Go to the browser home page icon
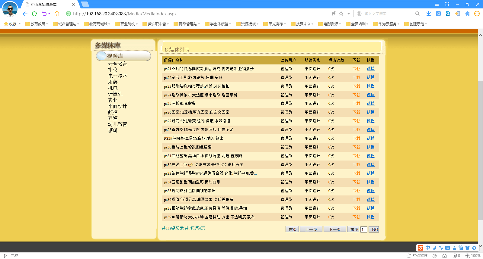The width and height of the screenshot is (483, 259). 57,14
